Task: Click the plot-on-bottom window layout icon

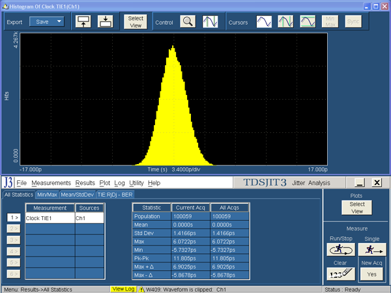Action: [106, 21]
